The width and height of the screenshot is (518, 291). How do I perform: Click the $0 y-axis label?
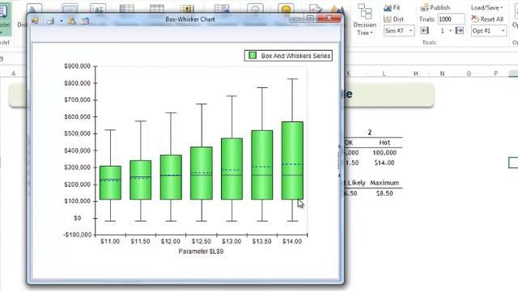pyautogui.click(x=78, y=218)
